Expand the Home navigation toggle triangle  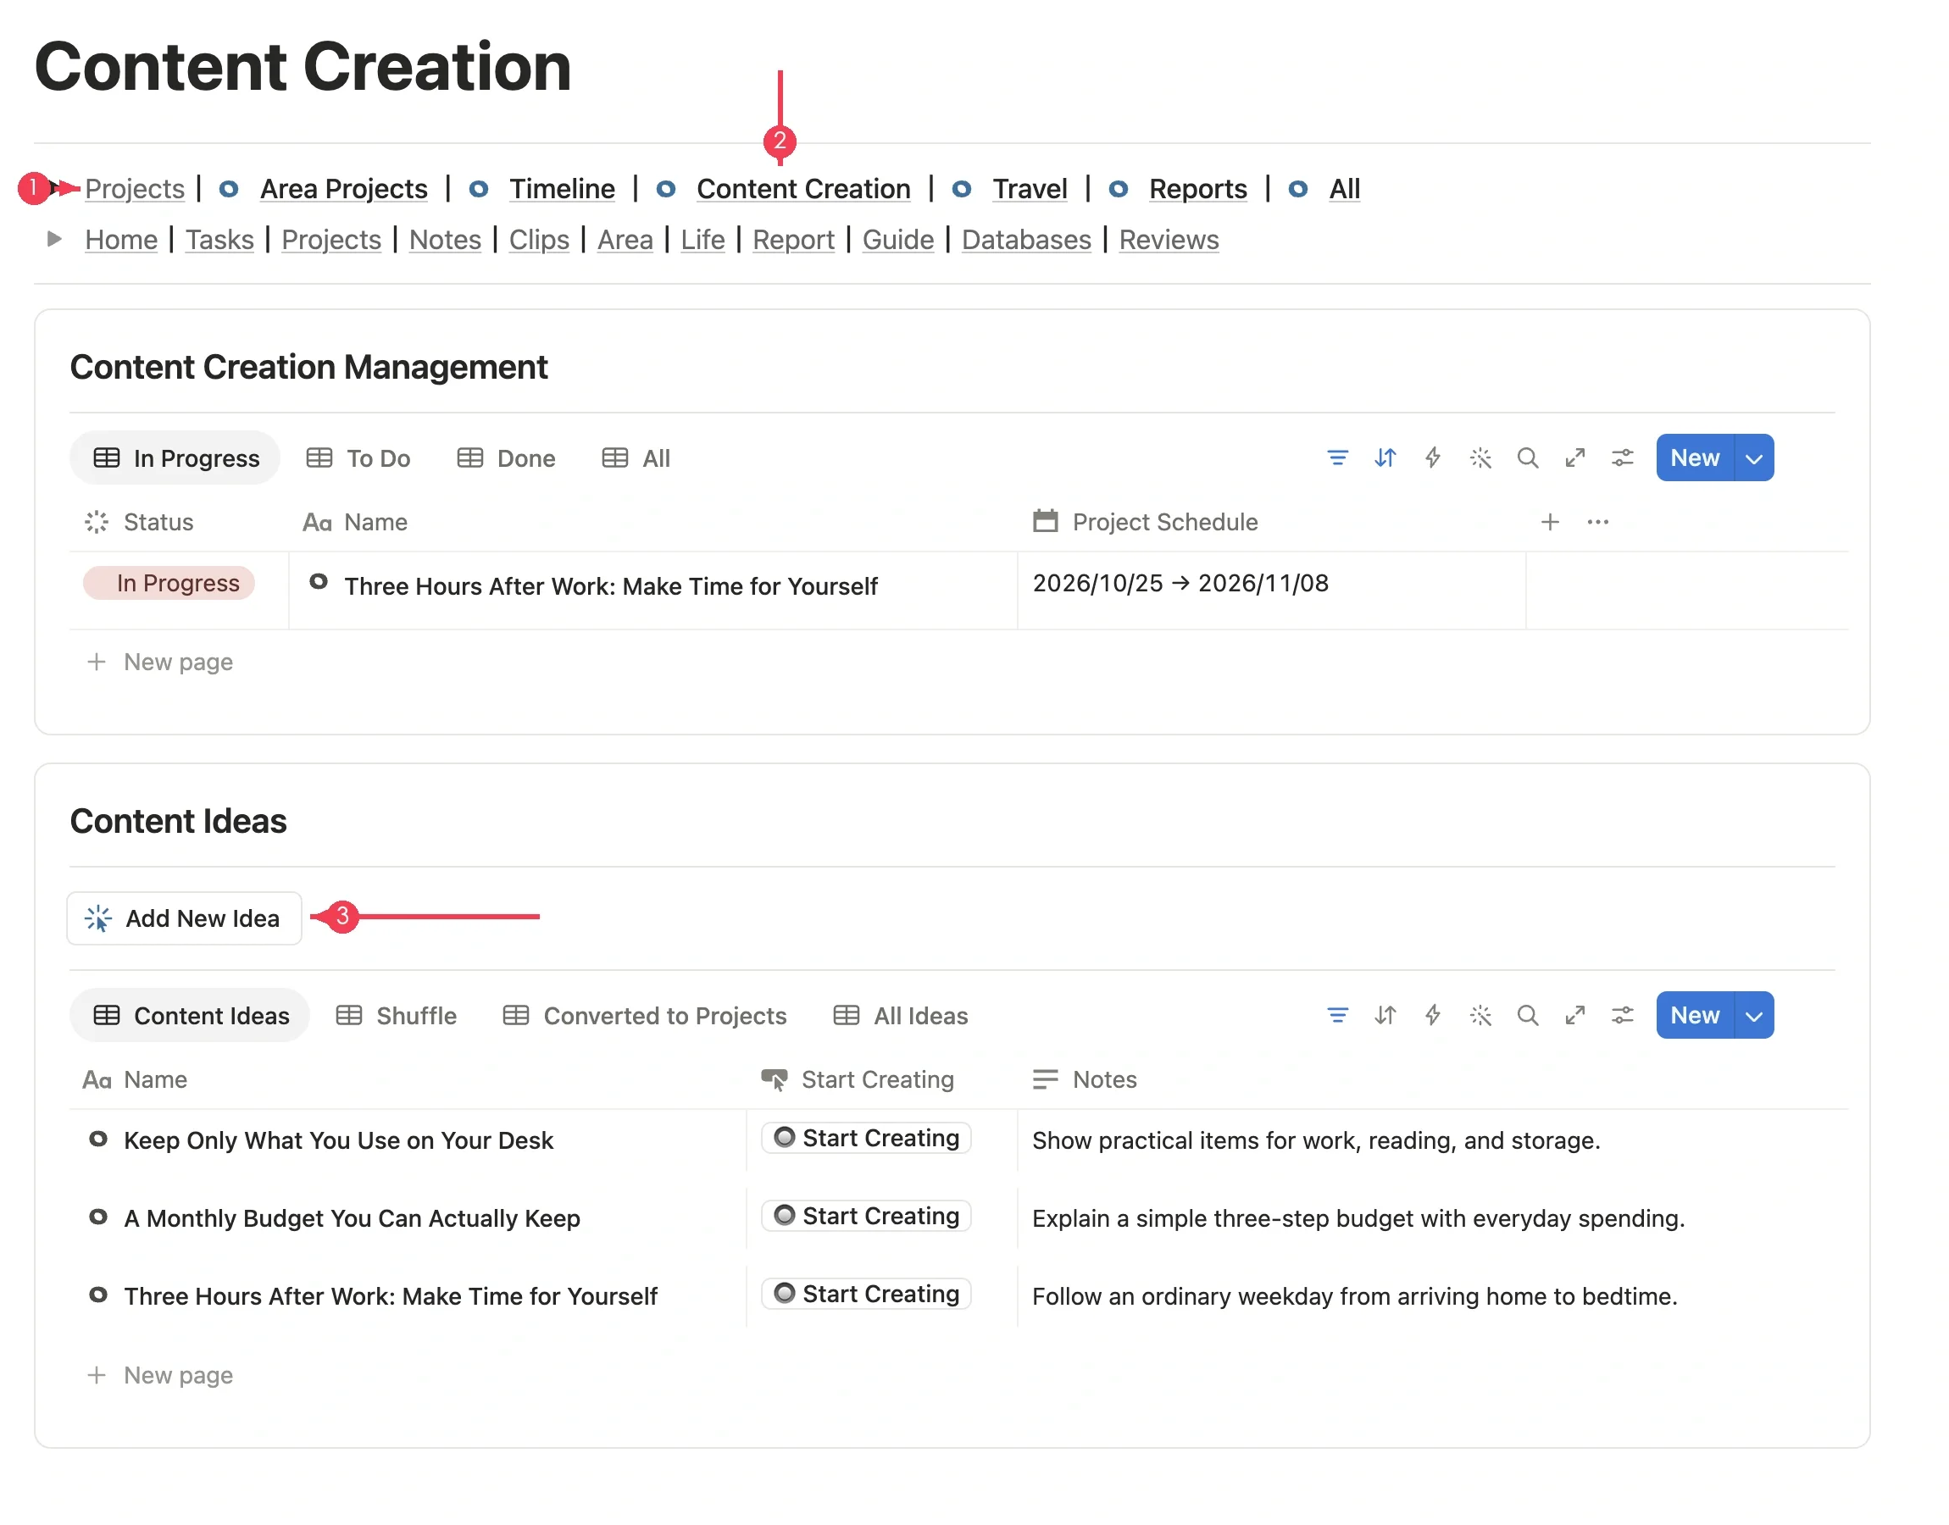pyautogui.click(x=54, y=239)
